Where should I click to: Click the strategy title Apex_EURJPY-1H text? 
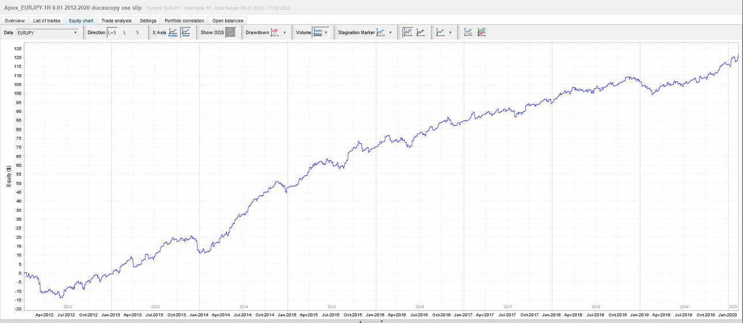(73, 7)
